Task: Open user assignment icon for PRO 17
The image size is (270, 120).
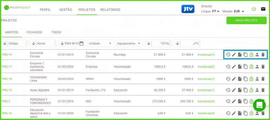Action: click(x=257, y=67)
